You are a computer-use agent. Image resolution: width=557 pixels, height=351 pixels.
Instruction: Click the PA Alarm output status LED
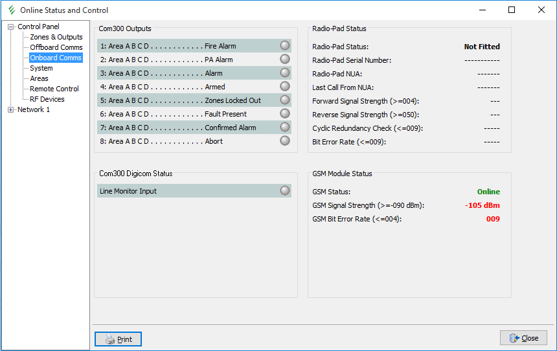click(x=284, y=60)
